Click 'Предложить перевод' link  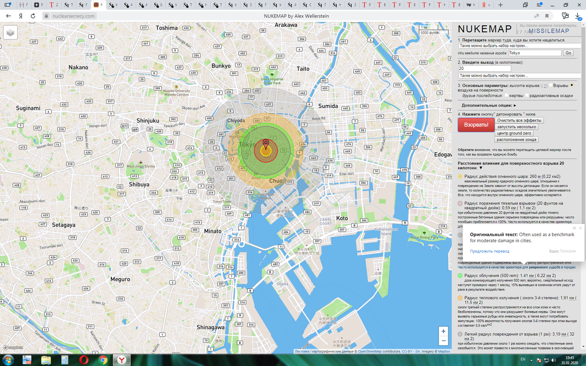point(490,251)
